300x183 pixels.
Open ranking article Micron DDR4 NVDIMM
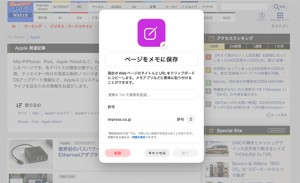click(x=248, y=81)
